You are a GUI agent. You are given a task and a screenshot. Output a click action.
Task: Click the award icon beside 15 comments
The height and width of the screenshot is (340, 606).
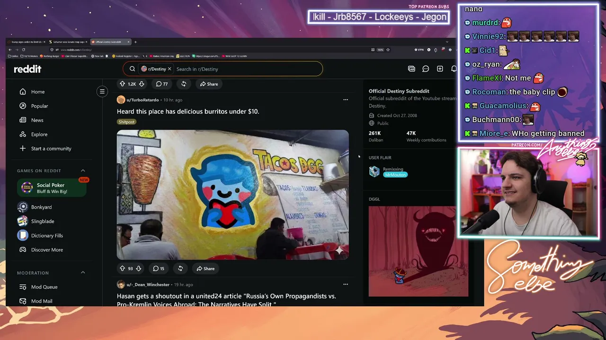click(x=180, y=269)
